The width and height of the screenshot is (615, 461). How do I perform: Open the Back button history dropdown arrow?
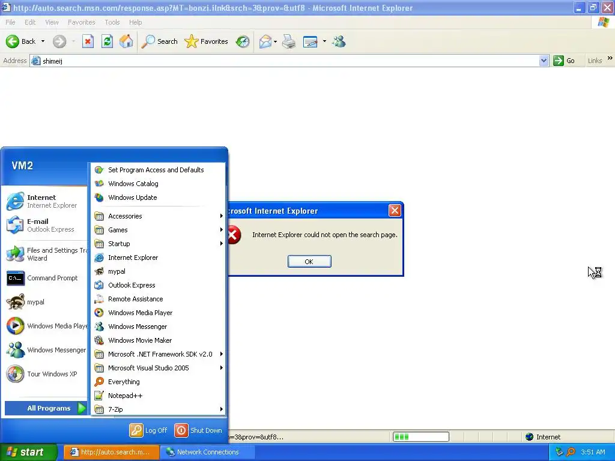[43, 41]
